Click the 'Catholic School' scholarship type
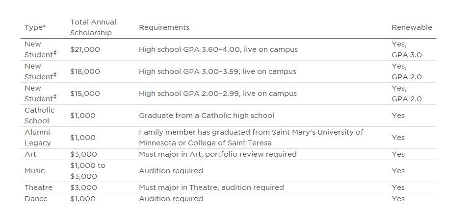This screenshot has width=471, height=210. (39, 116)
